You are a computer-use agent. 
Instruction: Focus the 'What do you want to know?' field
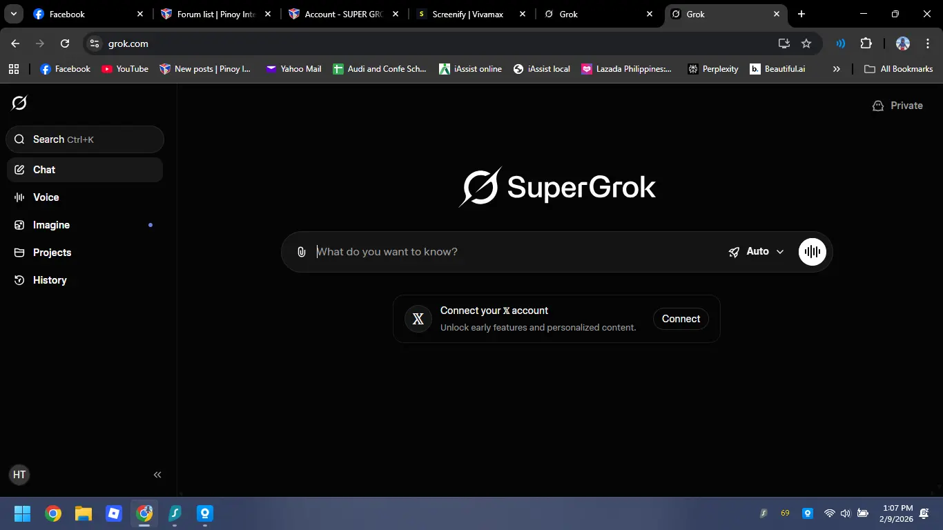[x=518, y=252]
